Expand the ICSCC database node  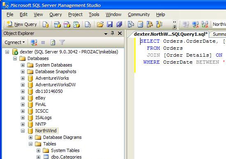pyautogui.click(x=23, y=111)
